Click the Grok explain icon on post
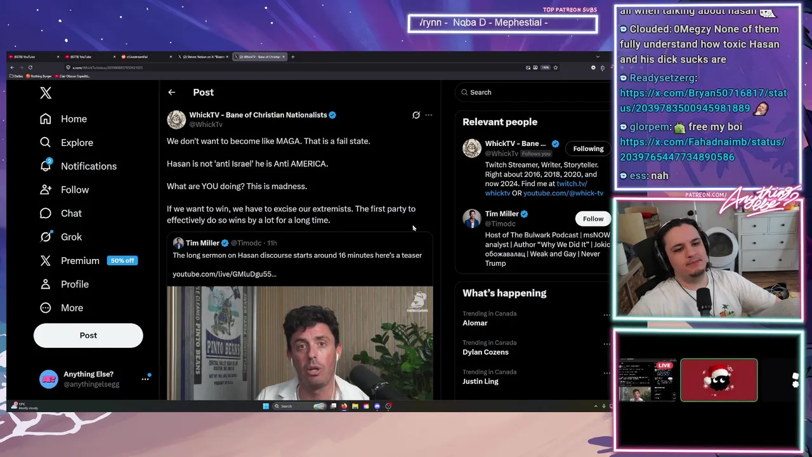This screenshot has height=457, width=812. (x=416, y=115)
